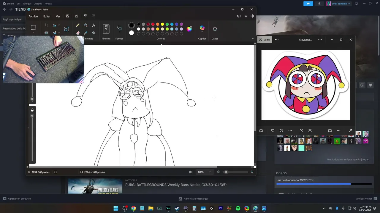Select secondary color 2 white circle
Screen dimensions: 380x213
tap(132, 33)
